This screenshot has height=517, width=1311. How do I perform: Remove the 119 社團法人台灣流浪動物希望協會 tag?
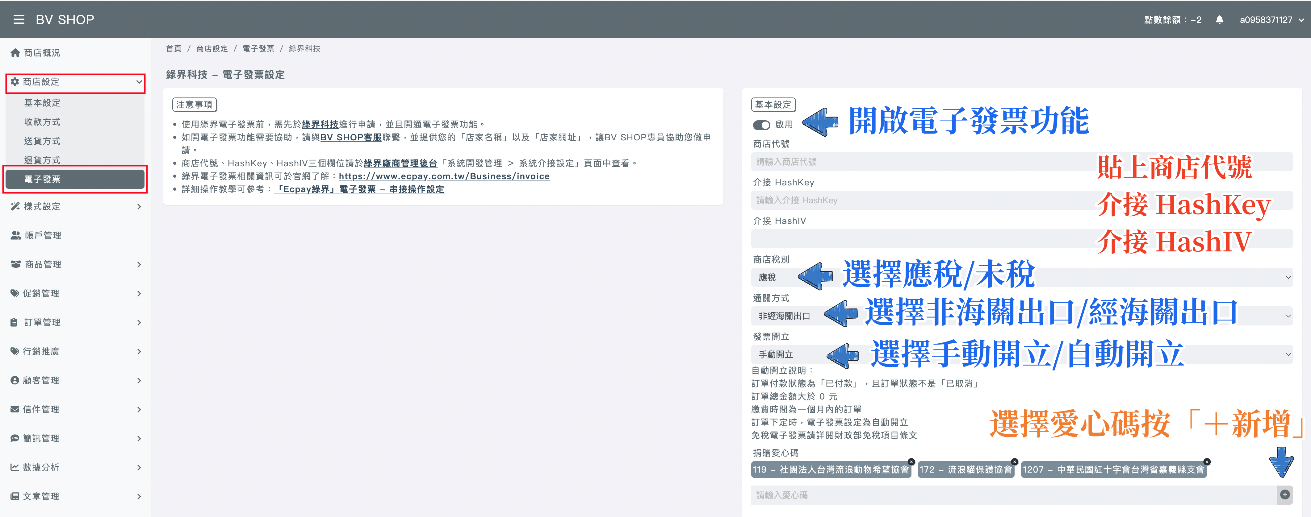click(x=911, y=461)
